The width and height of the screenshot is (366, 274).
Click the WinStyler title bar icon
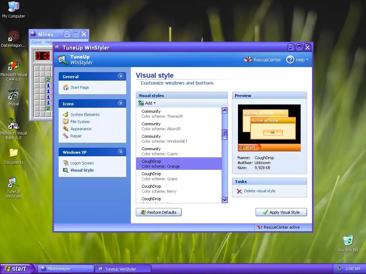point(58,47)
